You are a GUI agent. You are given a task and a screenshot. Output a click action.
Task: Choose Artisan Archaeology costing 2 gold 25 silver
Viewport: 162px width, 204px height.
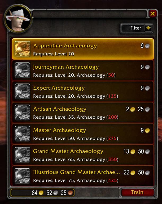point(83,113)
